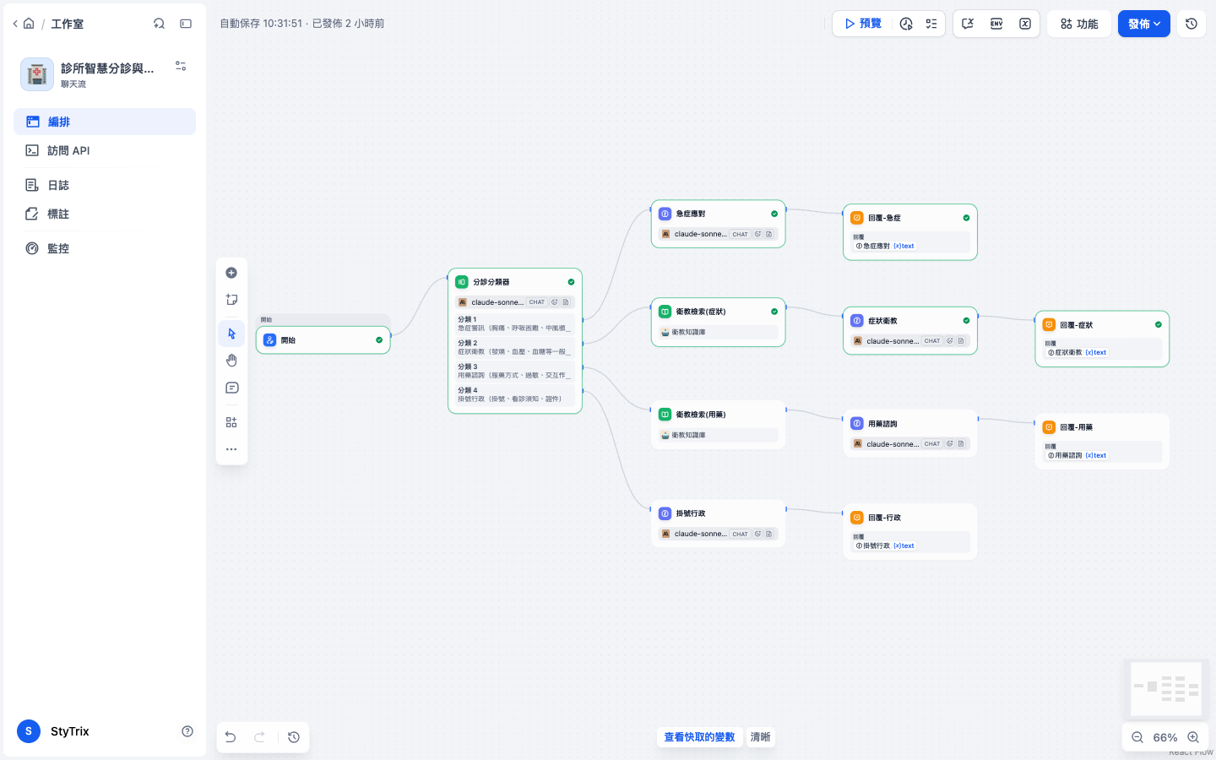
Task: Open 編排 orchestrate tab
Action: coord(105,122)
